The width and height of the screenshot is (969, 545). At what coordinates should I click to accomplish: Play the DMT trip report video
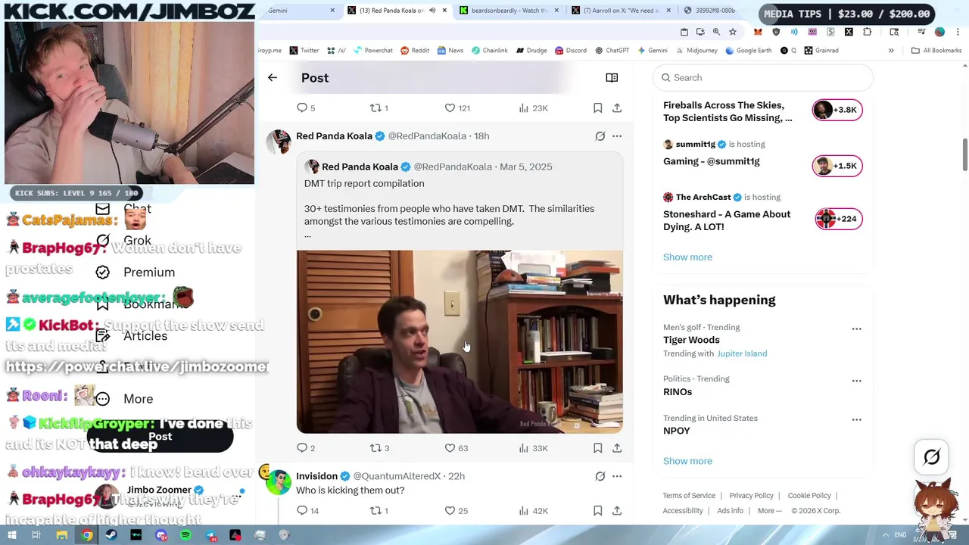460,341
